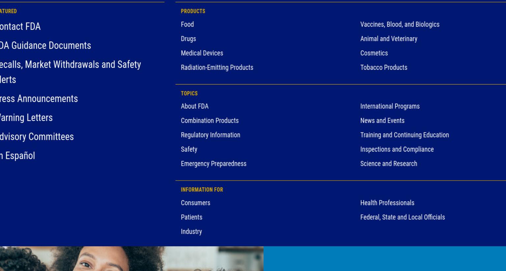Image resolution: width=506 pixels, height=271 pixels.
Task: Select the Safety topic
Action: pyautogui.click(x=189, y=149)
